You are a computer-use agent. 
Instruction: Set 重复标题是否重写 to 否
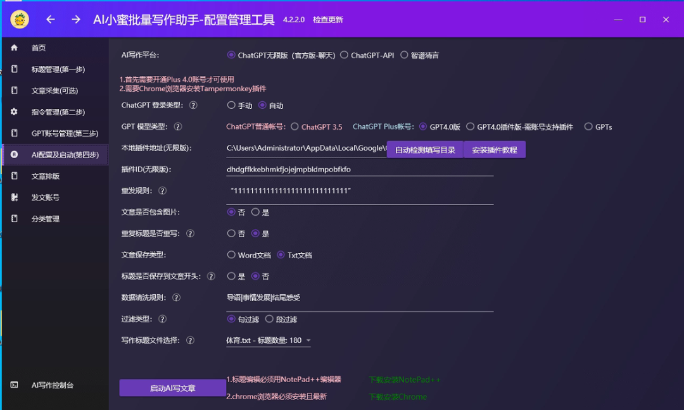click(x=231, y=233)
